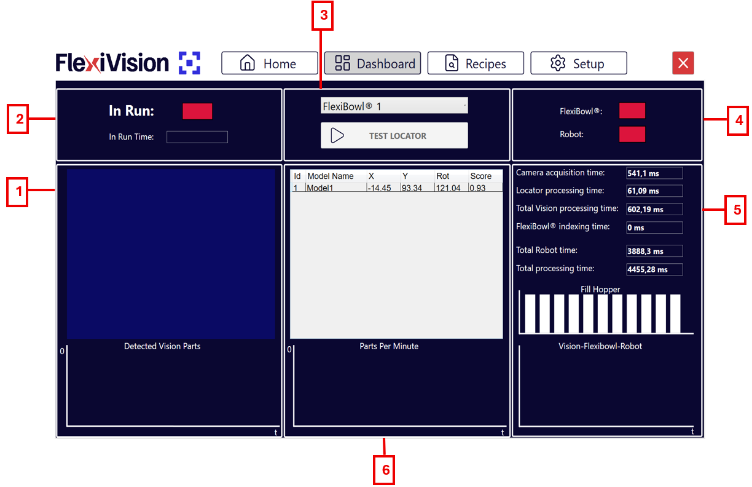The height and width of the screenshot is (487, 752).
Task: Click the Id column header
Action: (x=298, y=176)
